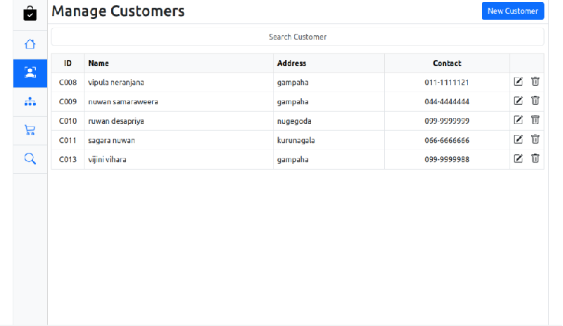The height and width of the screenshot is (326, 563).
Task: Click the Search magnifier icon in sidebar
Action: pos(30,158)
